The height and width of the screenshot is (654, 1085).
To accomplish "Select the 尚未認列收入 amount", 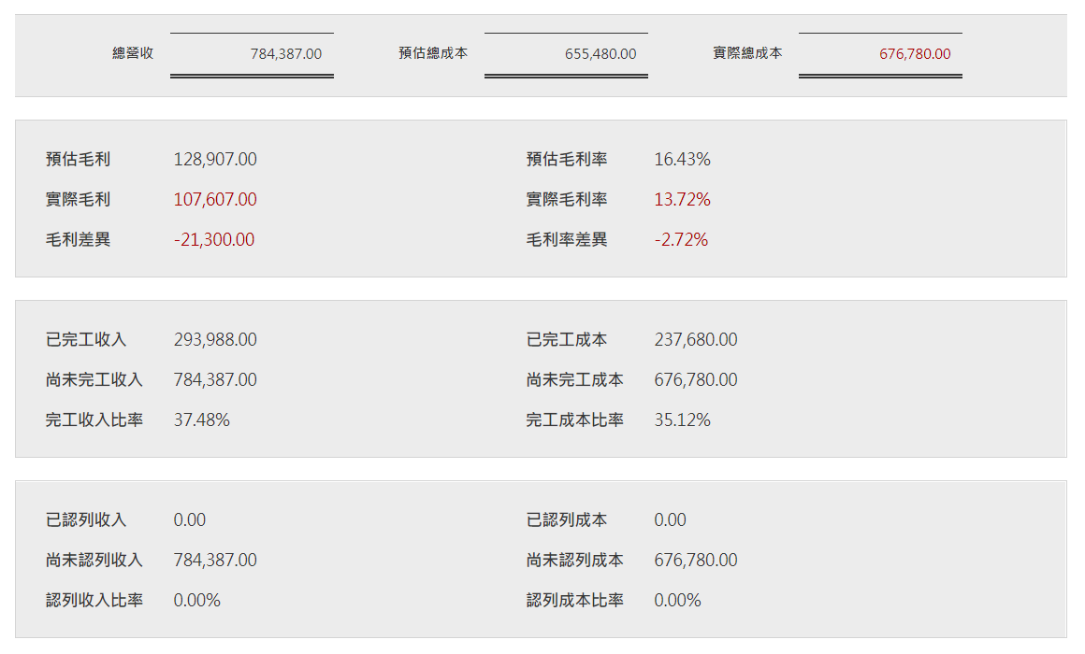I will [x=215, y=561].
